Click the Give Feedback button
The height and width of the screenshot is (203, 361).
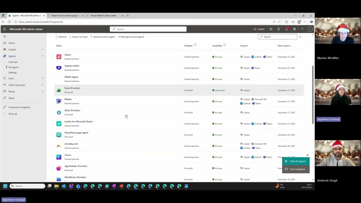point(296,169)
